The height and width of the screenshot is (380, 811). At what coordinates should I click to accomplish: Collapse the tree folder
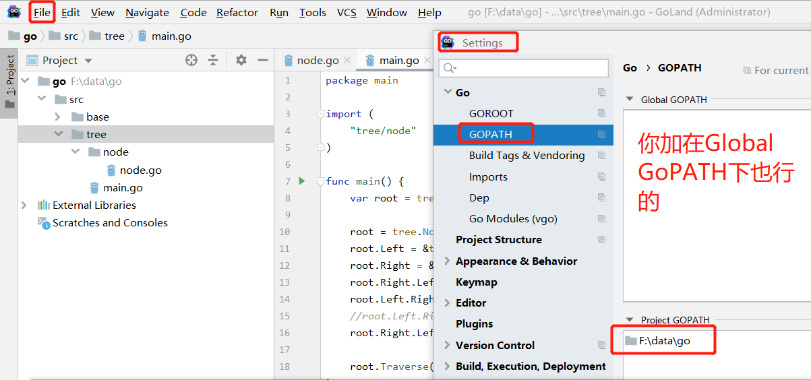click(58, 134)
